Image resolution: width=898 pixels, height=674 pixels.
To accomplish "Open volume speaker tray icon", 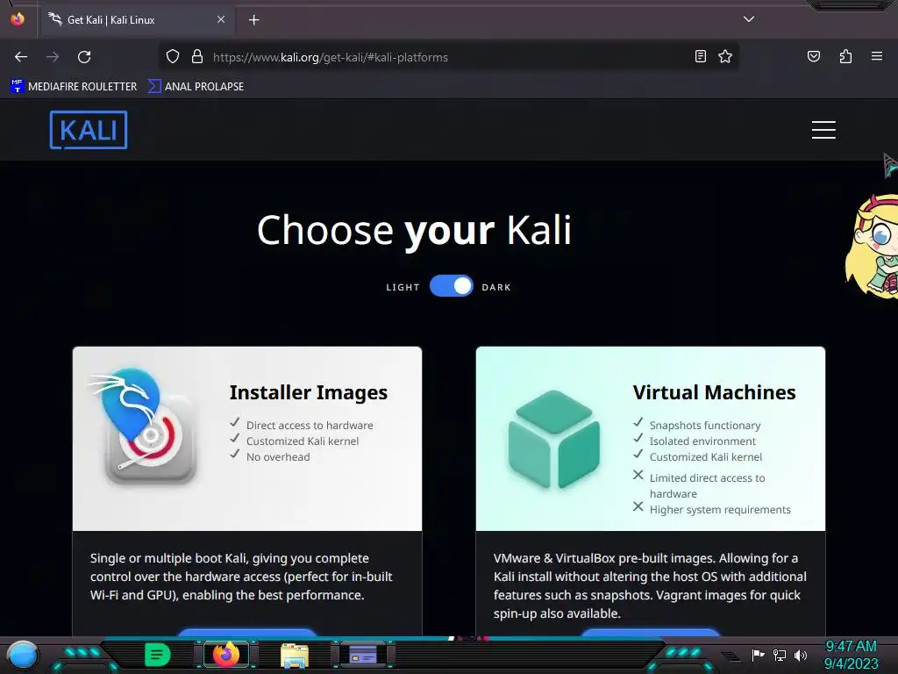I will [801, 655].
